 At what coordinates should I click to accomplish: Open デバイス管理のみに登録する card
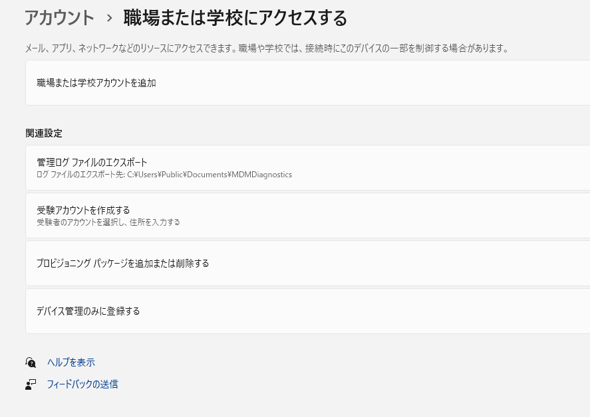[308, 311]
